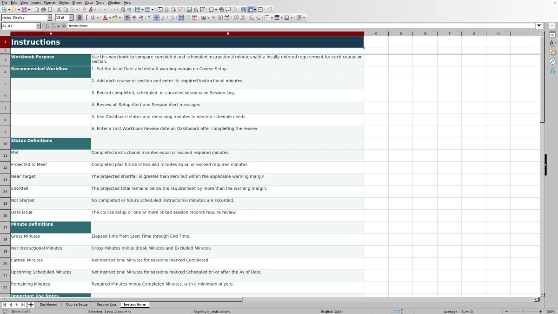
Task: Open the Data menu
Action: click(x=88, y=3)
